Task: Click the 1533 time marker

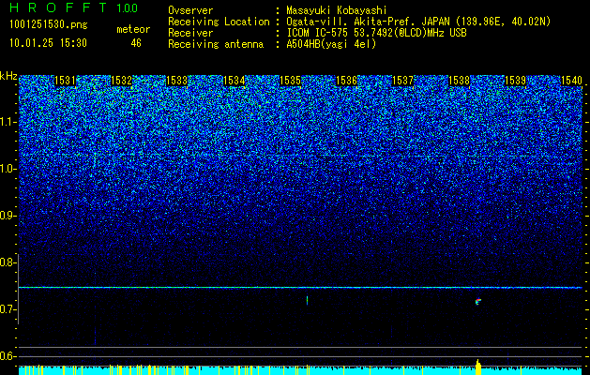Action: click(177, 81)
